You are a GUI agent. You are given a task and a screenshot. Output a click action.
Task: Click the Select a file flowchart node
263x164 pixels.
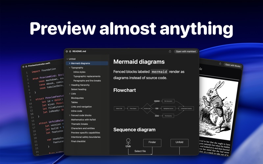pyautogui.click(x=119, y=109)
